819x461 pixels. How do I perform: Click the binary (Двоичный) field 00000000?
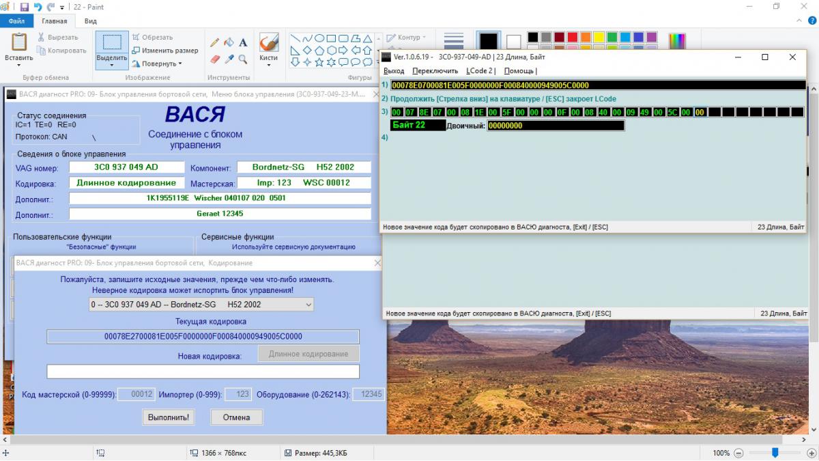(x=556, y=126)
